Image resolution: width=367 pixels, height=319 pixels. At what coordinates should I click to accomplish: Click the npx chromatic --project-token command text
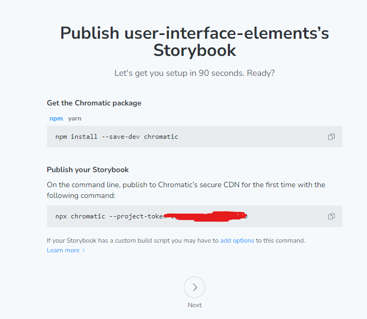point(151,216)
